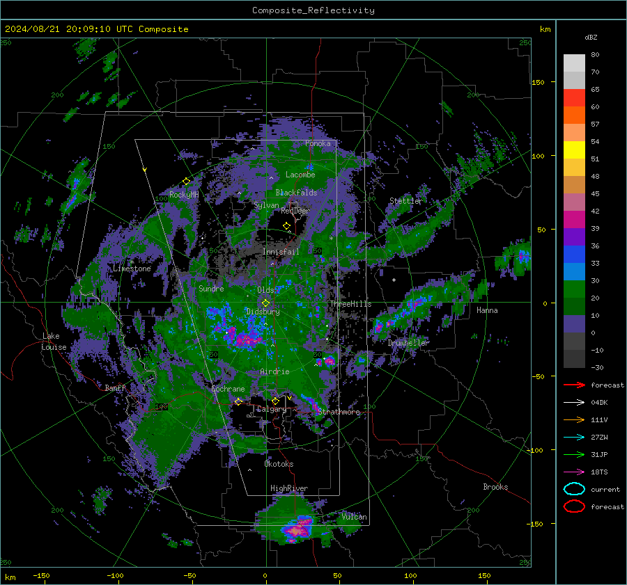The height and width of the screenshot is (585, 627).
Task: Click the 150 km range ring label near Limestone
Action: click(x=109, y=147)
